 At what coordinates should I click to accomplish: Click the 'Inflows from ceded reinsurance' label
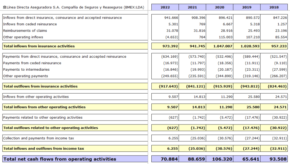(30, 24)
